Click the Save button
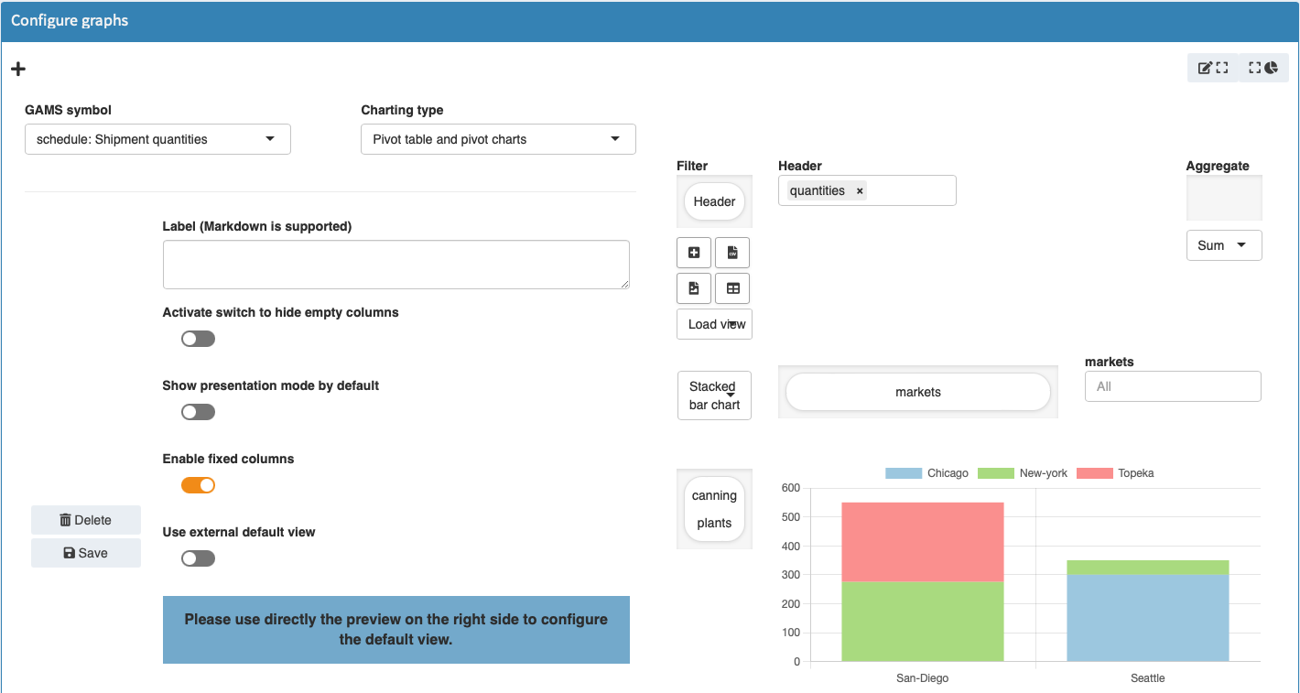Image resolution: width=1300 pixels, height=693 pixels. [86, 553]
